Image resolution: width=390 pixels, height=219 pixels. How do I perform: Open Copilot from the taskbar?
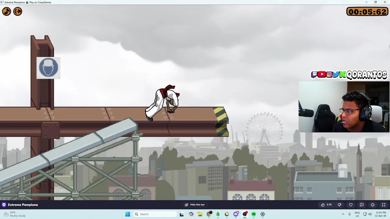point(191,214)
